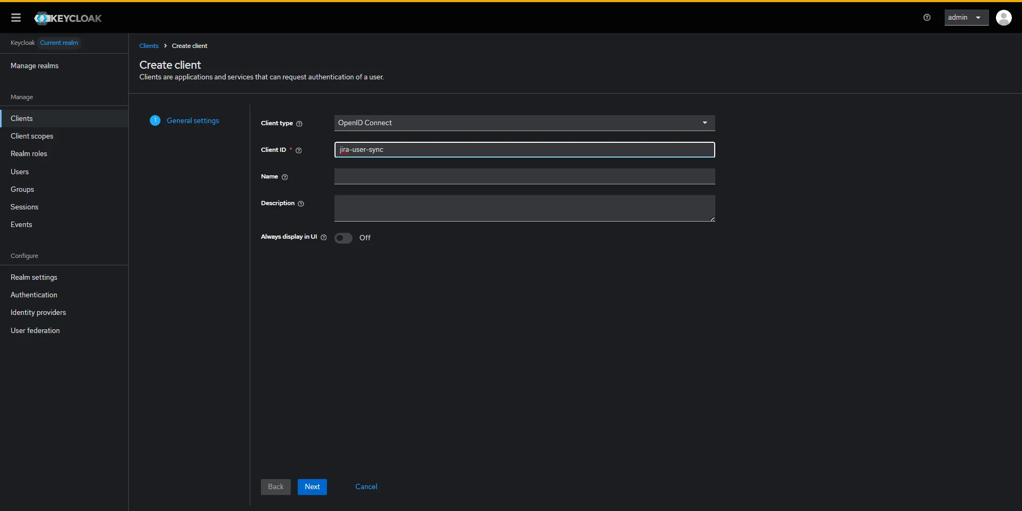Show help for Name field
The height and width of the screenshot is (511, 1022).
pyautogui.click(x=285, y=177)
